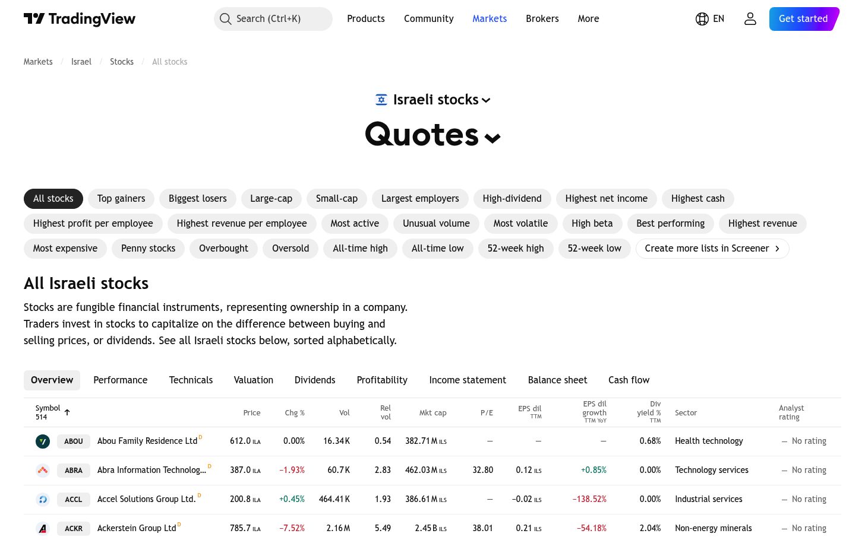Select the Small-cap chip

click(x=337, y=199)
